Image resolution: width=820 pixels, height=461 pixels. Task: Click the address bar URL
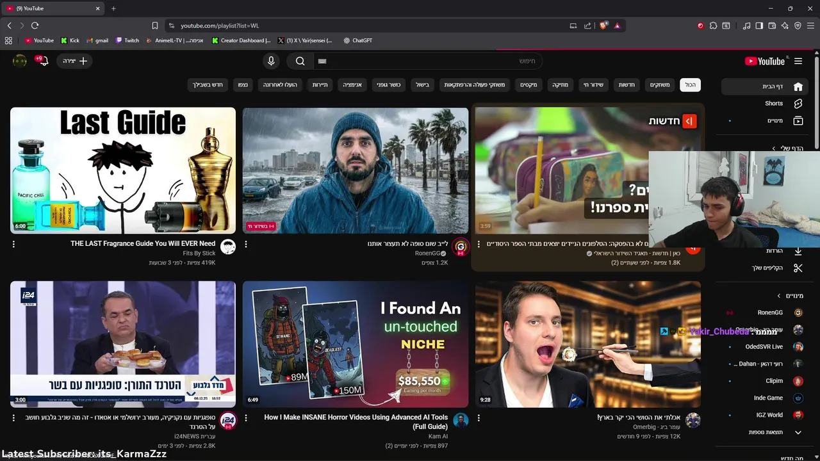coord(220,26)
